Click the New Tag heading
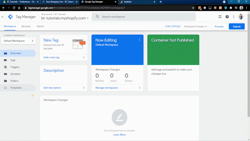 point(51,40)
